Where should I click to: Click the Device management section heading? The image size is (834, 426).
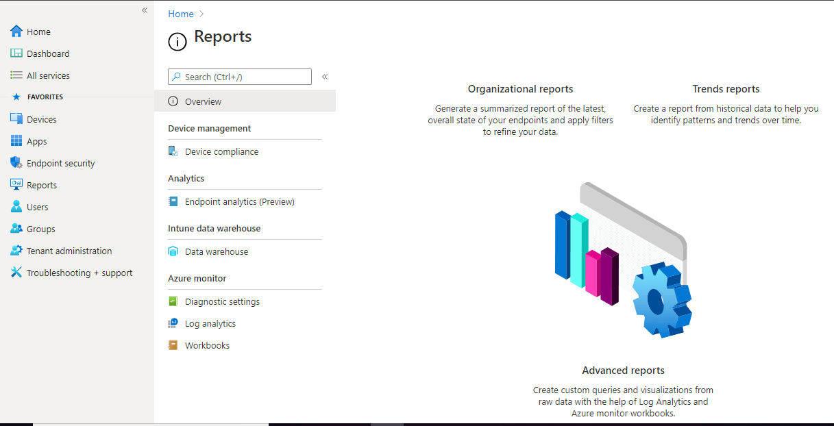coord(209,128)
